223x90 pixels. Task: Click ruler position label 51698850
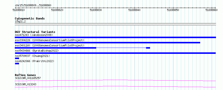173,10
